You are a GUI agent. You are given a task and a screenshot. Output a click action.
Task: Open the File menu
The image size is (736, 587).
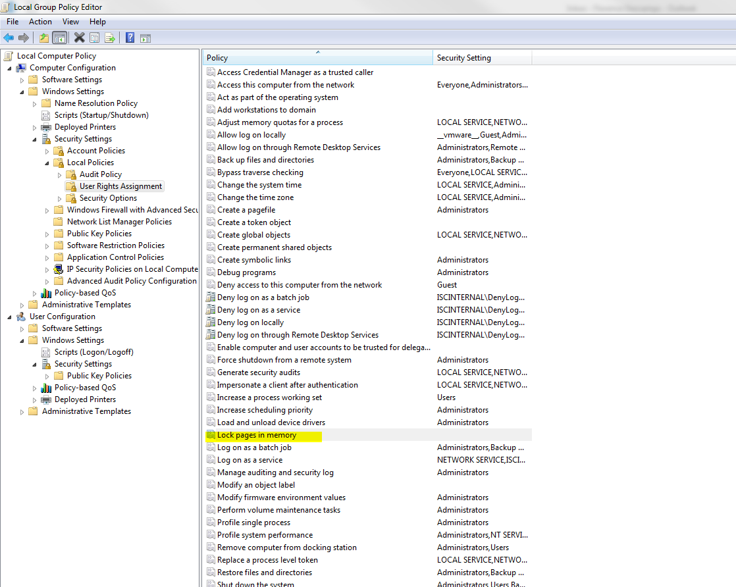(x=13, y=22)
